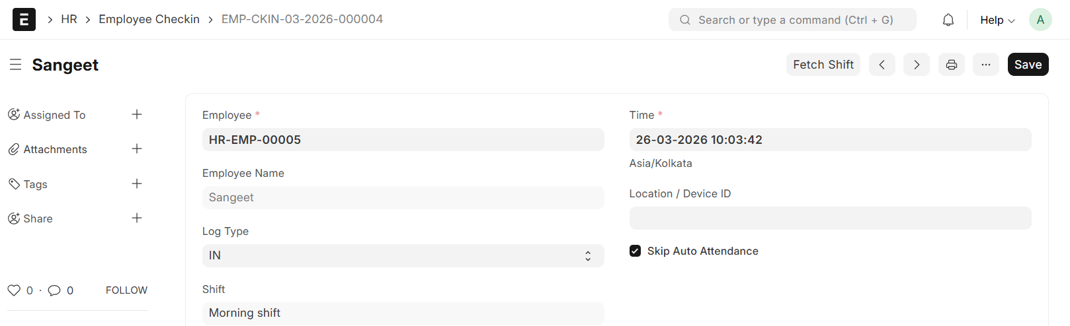Add assignee with Assigned To plus
1070x326 pixels.
pos(137,115)
